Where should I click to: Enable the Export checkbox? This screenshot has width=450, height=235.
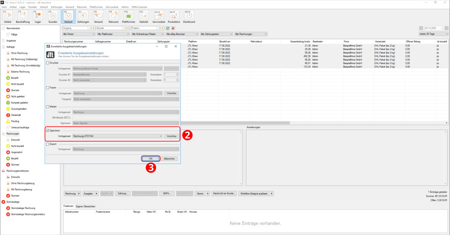coord(47,143)
